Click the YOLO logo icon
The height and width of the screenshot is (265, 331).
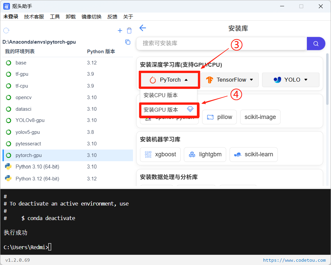(x=277, y=80)
